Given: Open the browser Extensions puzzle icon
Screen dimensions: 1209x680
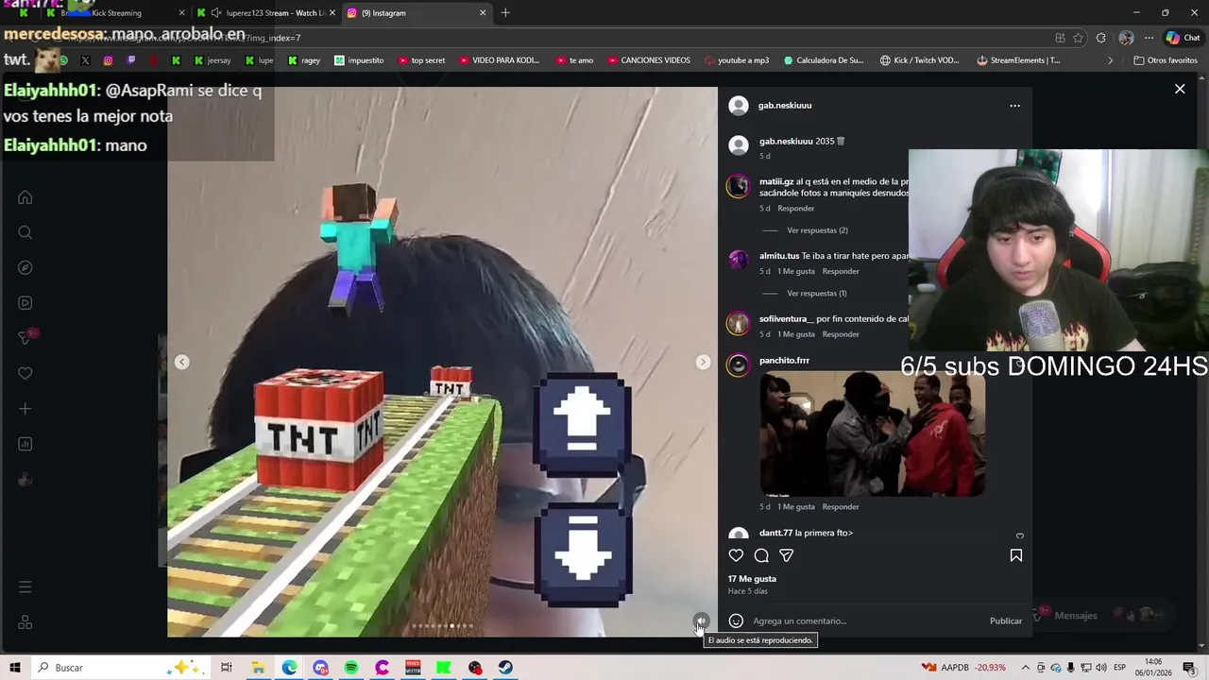Looking at the screenshot, I should coord(1101,38).
